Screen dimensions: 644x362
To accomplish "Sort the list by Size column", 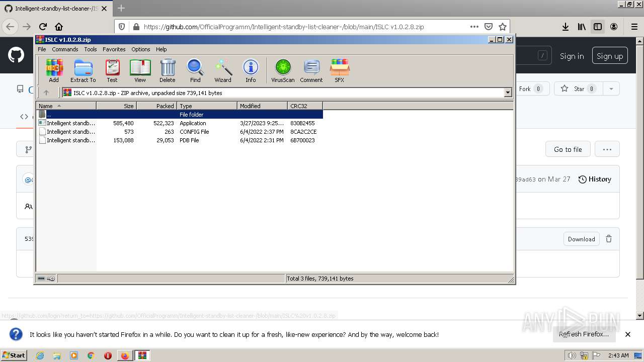I will 116,106.
